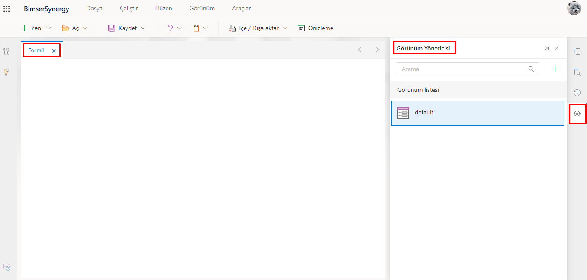
Task: Expand the Kaydet save options
Action: 143,28
